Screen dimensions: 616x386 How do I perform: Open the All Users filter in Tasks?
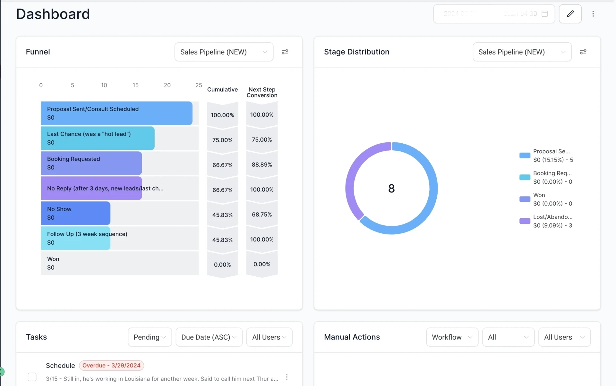pyautogui.click(x=269, y=337)
